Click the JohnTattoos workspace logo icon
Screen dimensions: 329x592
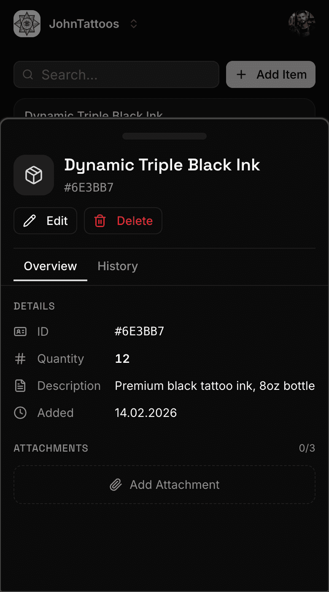point(27,24)
